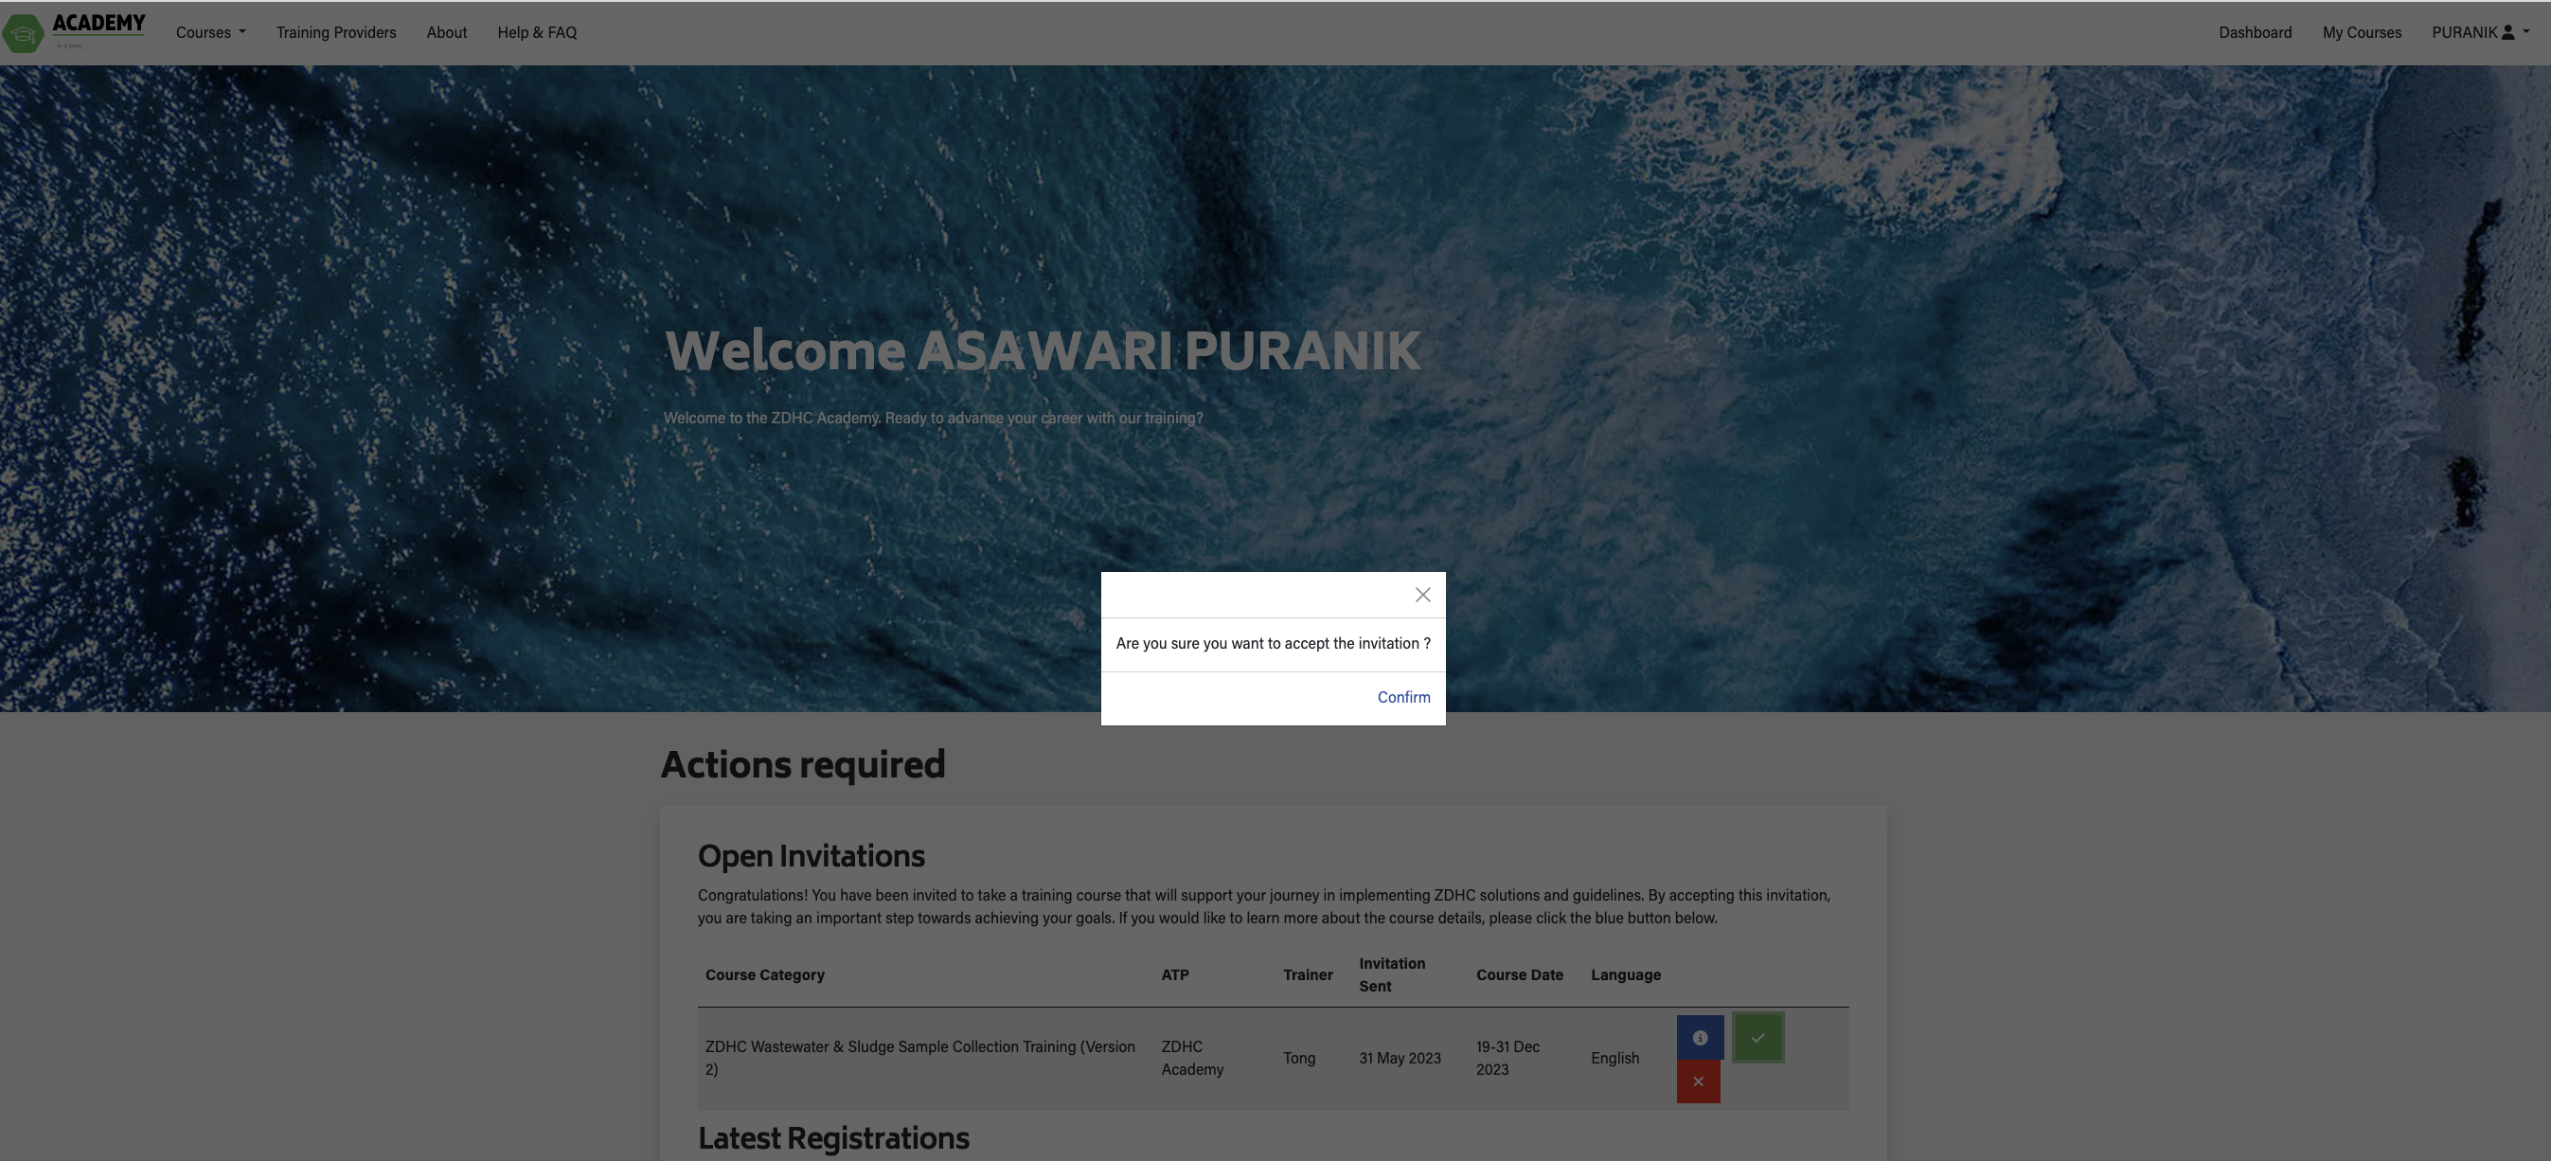Viewport: 2551px width, 1161px height.
Task: Click the ZDHC Academy logo
Action: (x=75, y=31)
